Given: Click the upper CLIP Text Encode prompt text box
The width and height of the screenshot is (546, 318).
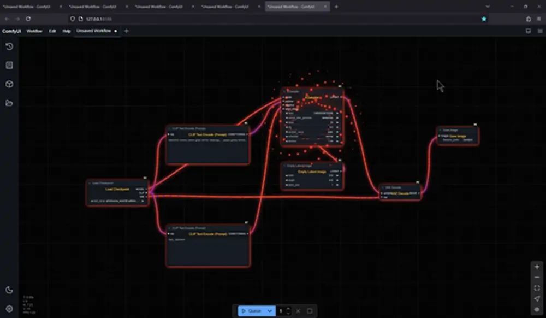Looking at the screenshot, I should (x=208, y=150).
